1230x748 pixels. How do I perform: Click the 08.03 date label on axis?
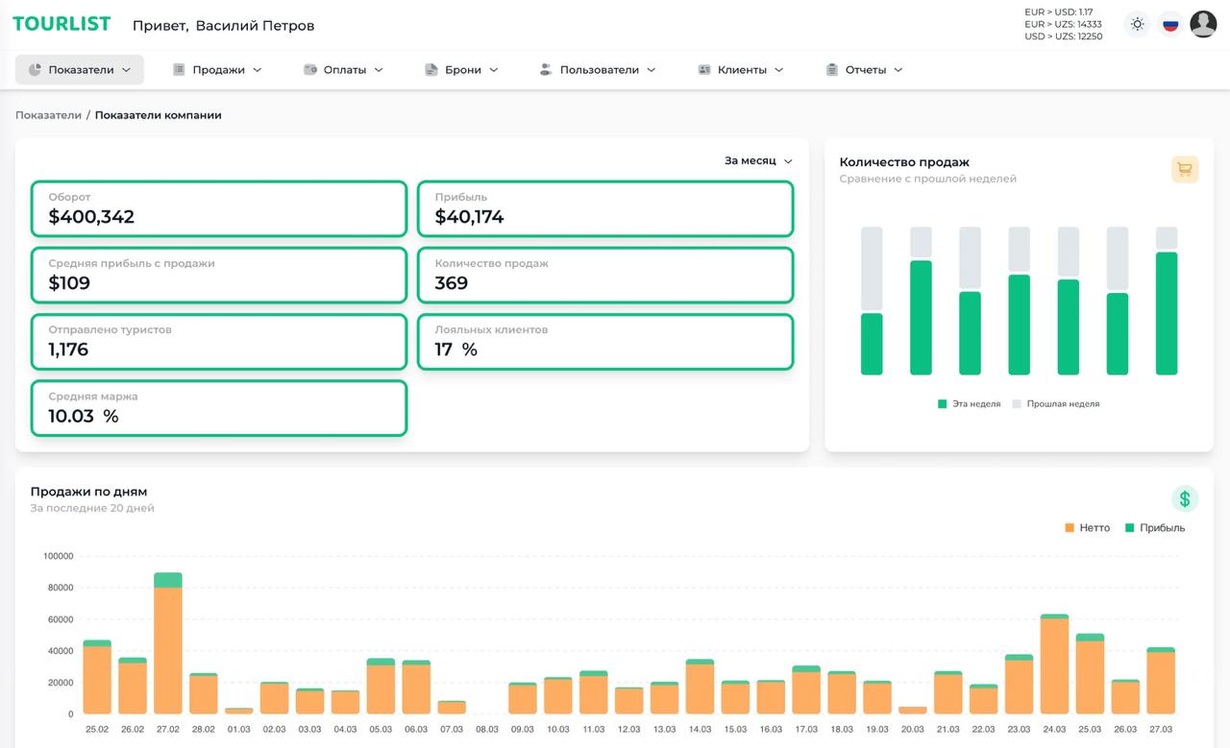coord(487,730)
